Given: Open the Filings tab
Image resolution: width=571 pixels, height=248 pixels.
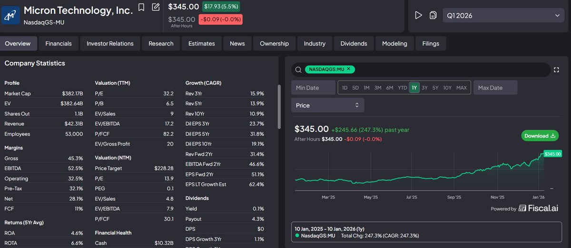Looking at the screenshot, I should 431,43.
